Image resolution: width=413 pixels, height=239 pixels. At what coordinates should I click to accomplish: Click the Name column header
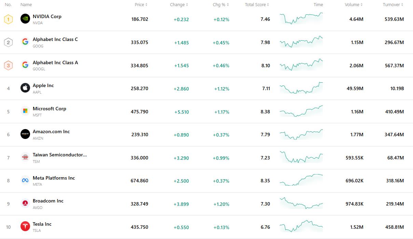point(26,5)
